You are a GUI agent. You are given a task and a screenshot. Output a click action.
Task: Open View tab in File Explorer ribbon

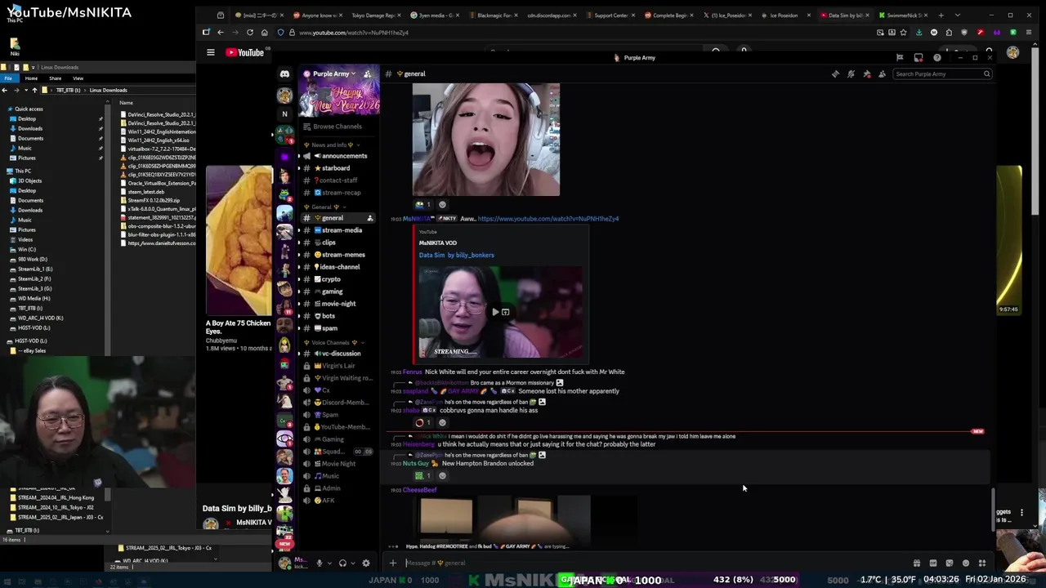click(78, 78)
